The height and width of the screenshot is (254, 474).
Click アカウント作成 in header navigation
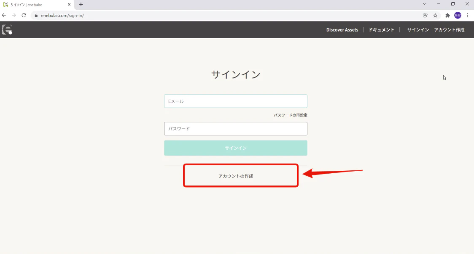click(449, 30)
